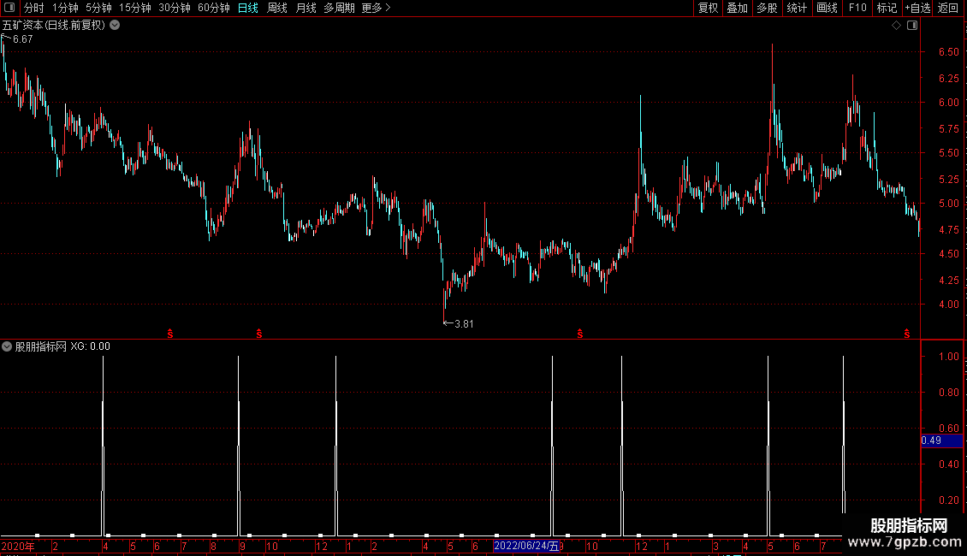Select the 60分钟 period
Screen dimensions: 967x556
214,8
